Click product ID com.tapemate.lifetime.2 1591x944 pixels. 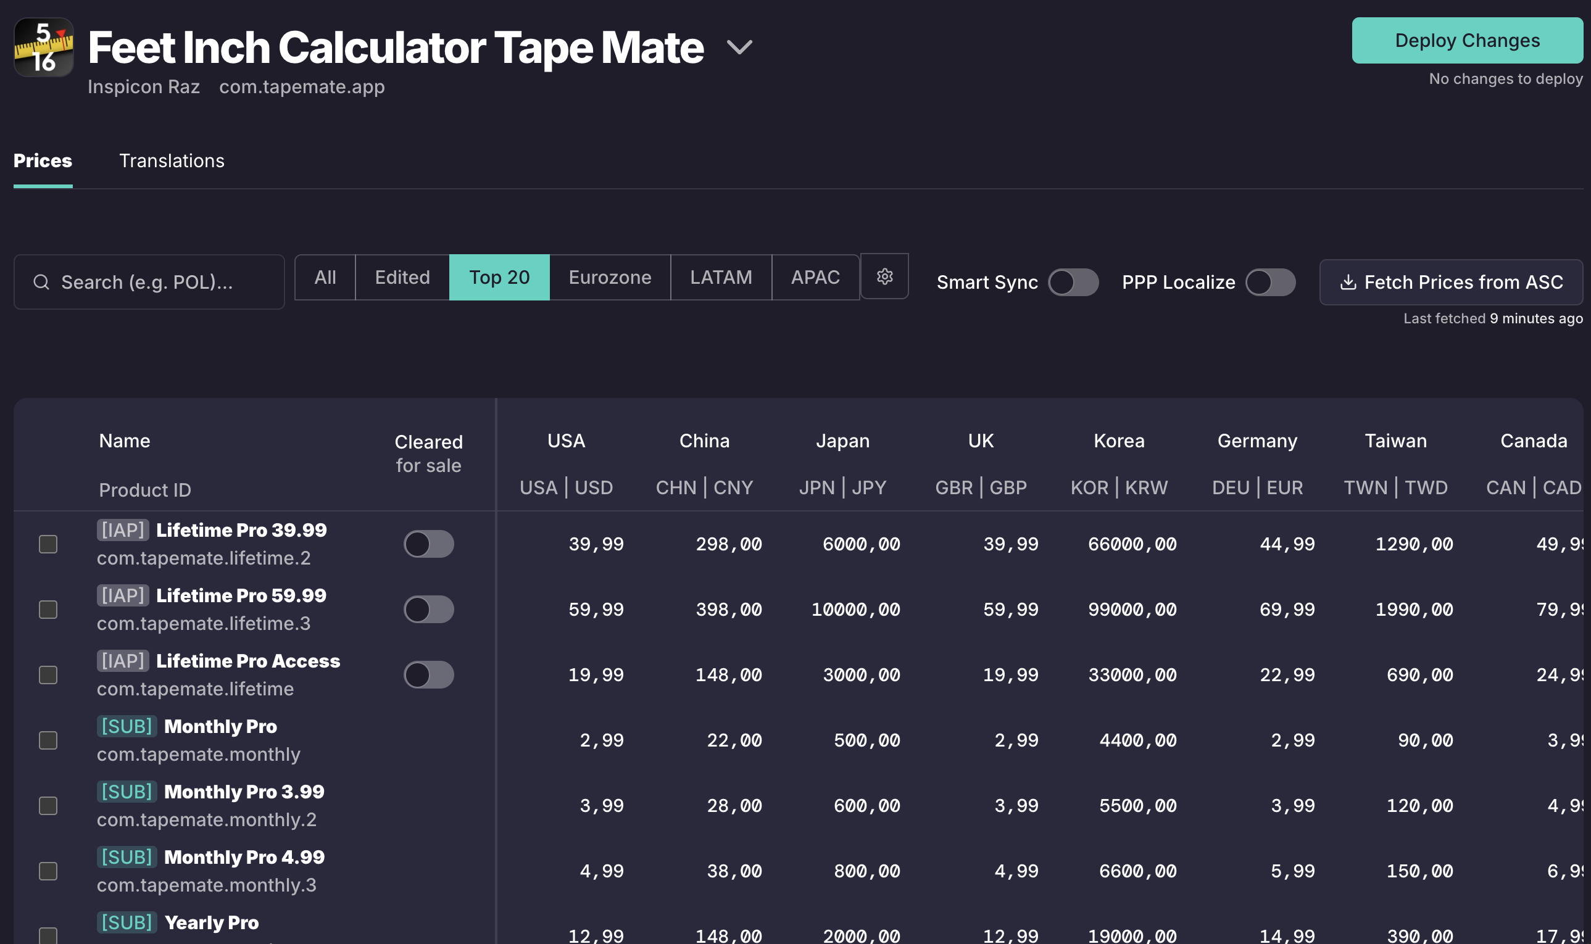[204, 558]
